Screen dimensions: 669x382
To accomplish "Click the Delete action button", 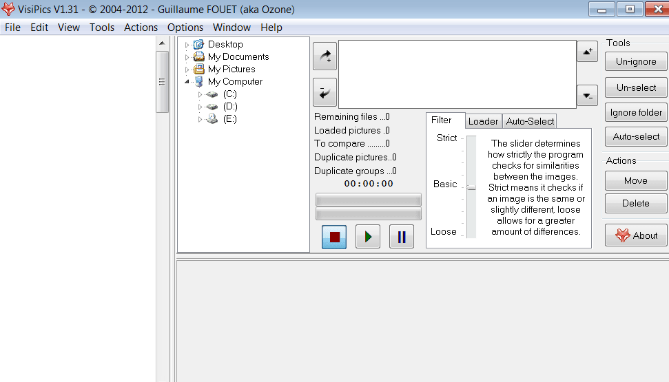I will tap(636, 203).
